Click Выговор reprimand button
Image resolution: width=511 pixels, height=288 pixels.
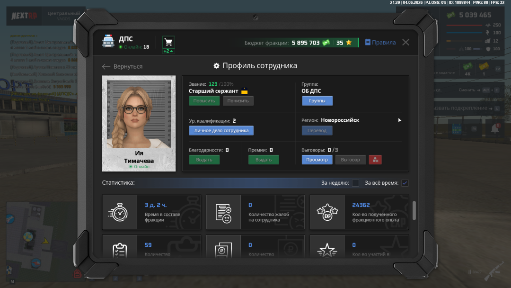coord(350,160)
